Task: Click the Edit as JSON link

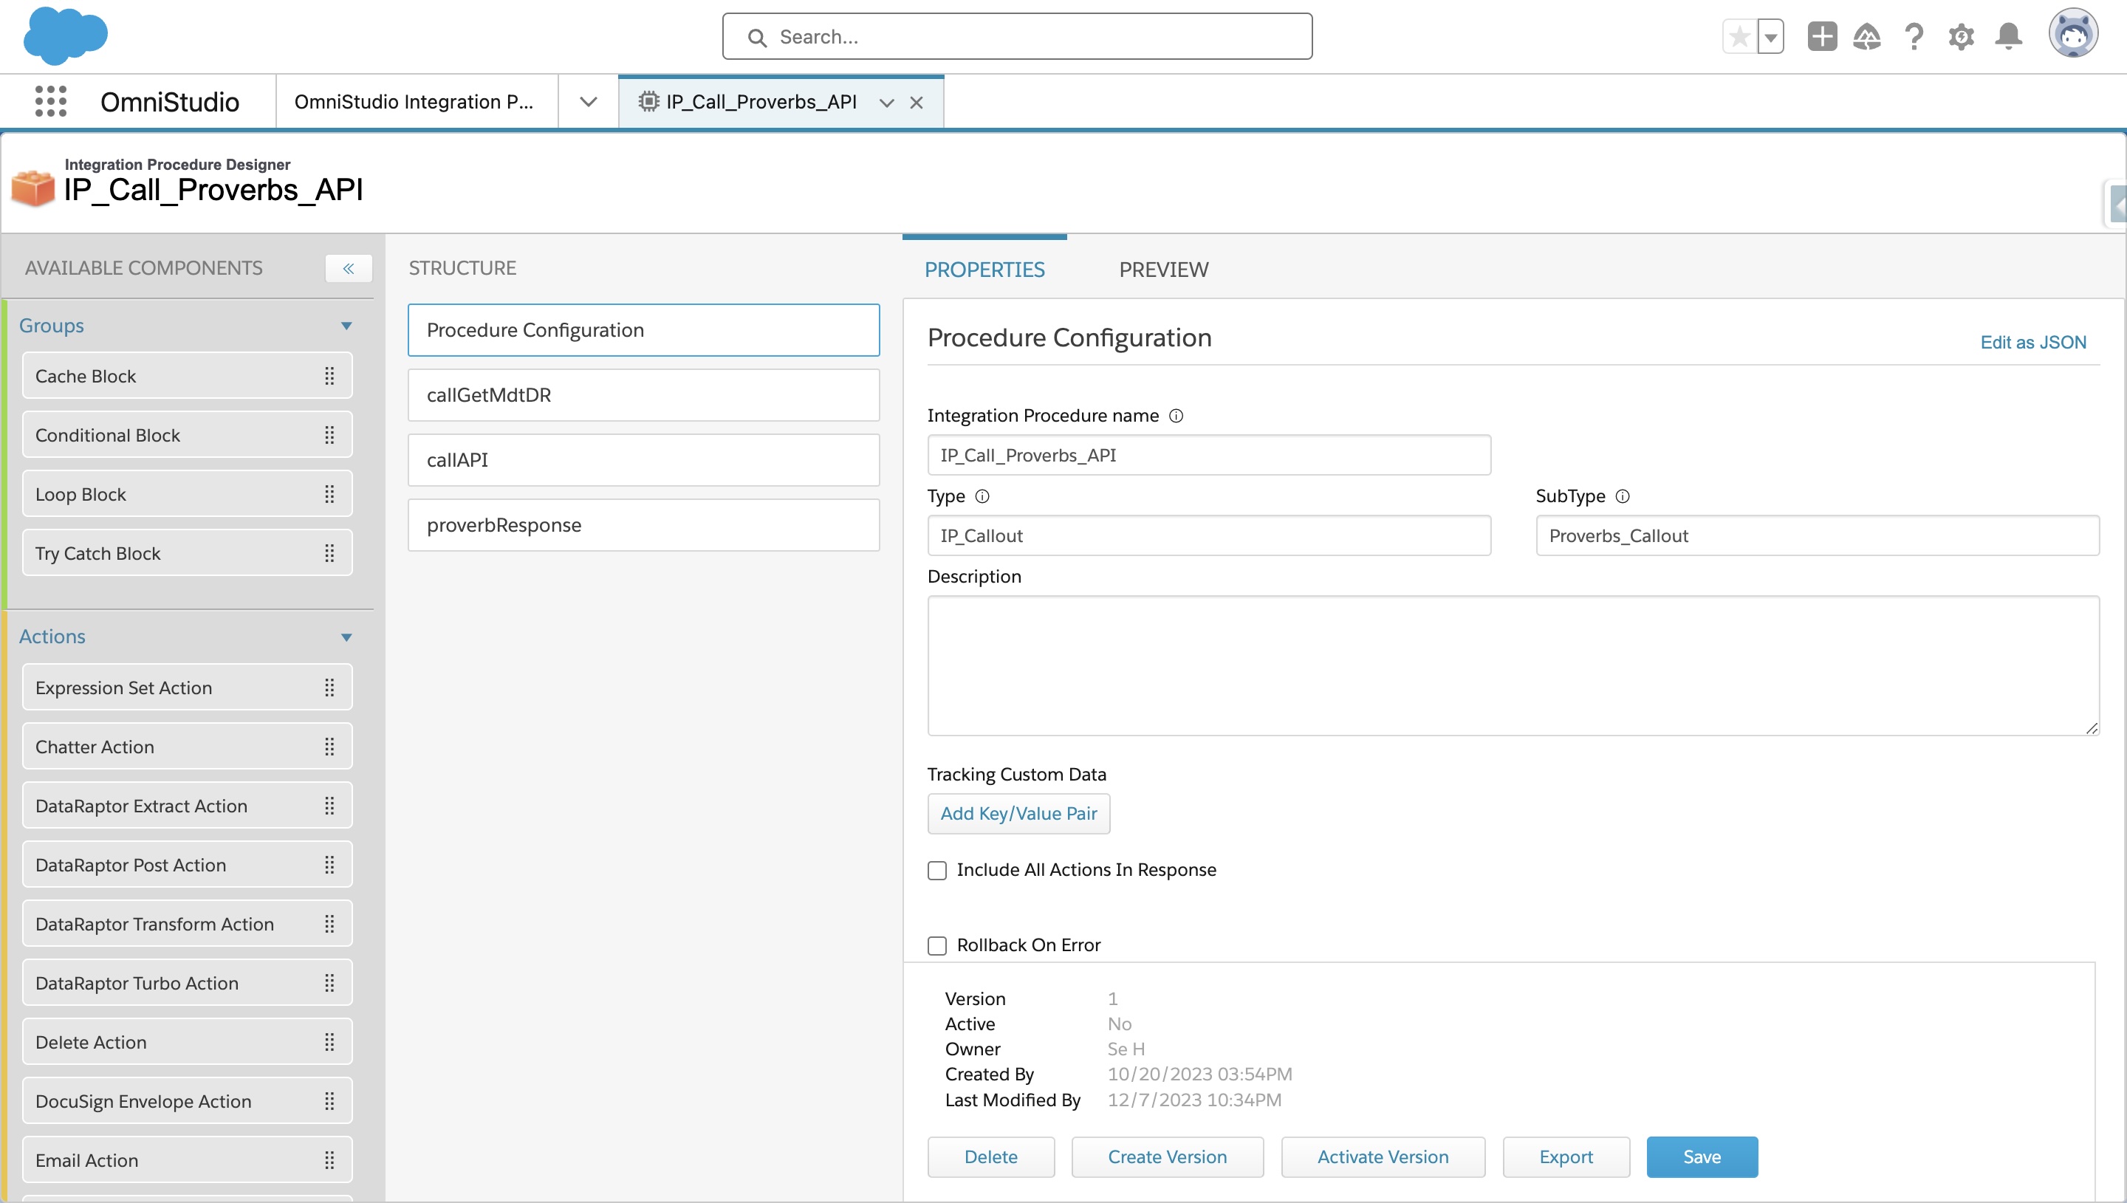Action: click(x=2032, y=342)
